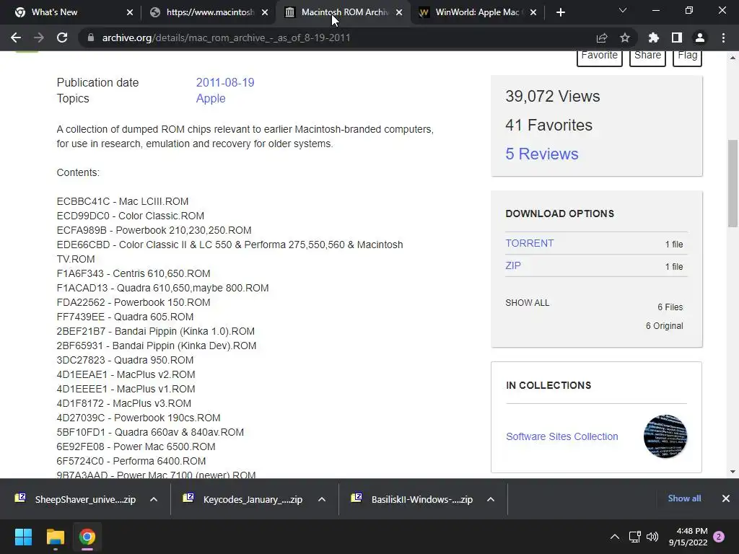Image resolution: width=739 pixels, height=554 pixels.
Task: Open the network status tray icon
Action: tap(634, 537)
